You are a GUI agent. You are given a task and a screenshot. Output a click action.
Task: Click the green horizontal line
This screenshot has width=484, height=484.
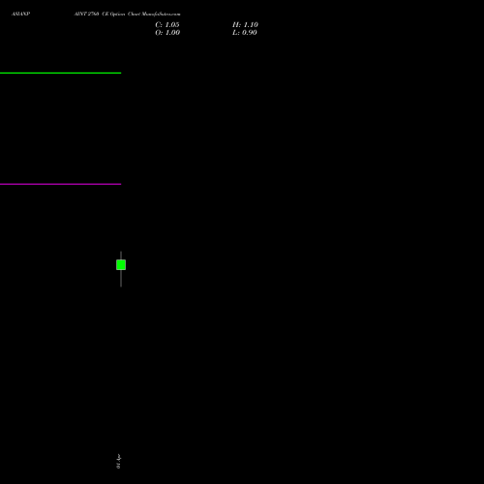coord(60,73)
